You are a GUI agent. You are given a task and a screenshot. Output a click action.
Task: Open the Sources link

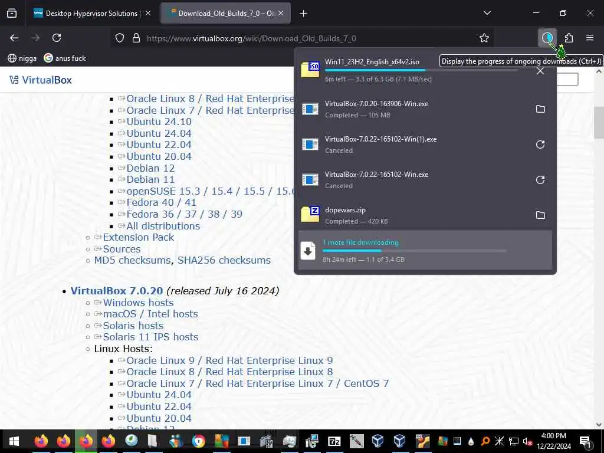pos(122,249)
